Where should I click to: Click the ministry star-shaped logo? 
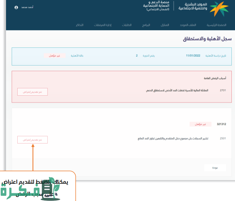219,9
